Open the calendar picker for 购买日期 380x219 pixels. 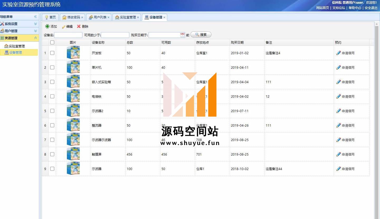(x=182, y=35)
